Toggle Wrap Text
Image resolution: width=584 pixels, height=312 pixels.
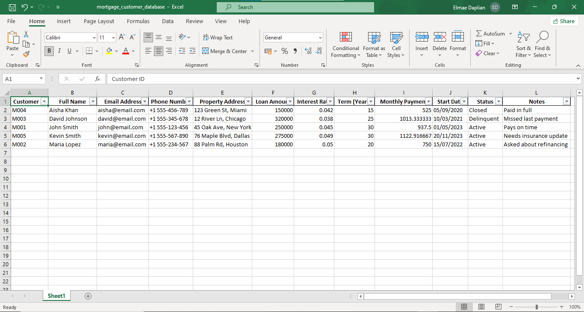pyautogui.click(x=218, y=38)
